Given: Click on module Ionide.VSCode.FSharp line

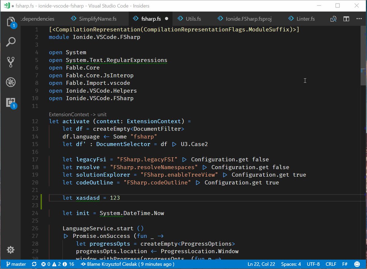Looking at the screenshot, I should [x=95, y=37].
